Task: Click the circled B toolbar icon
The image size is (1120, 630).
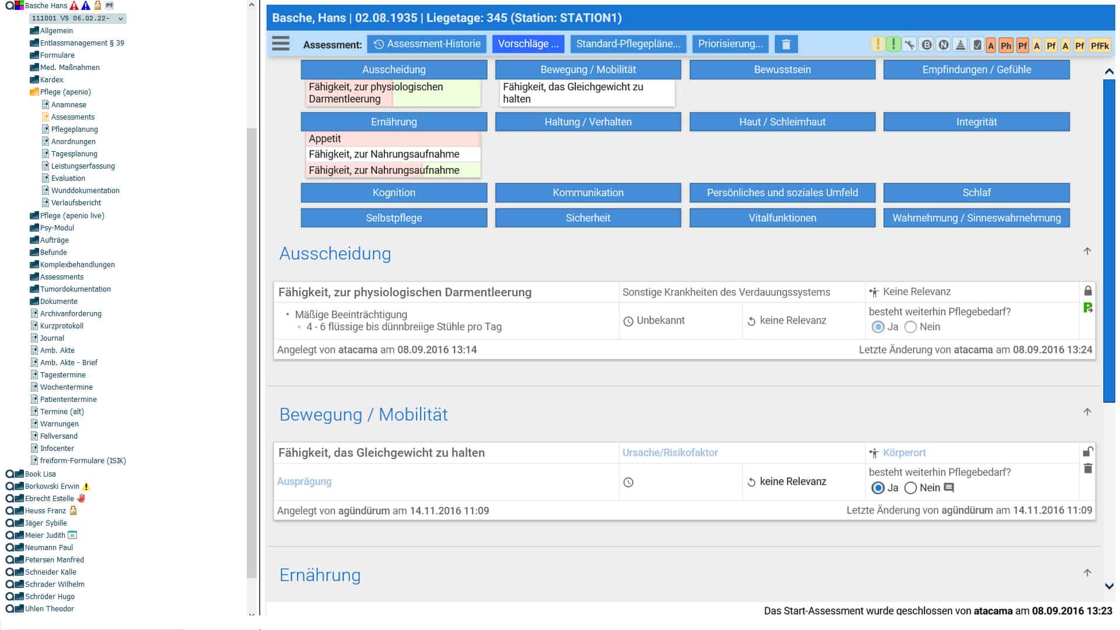Action: click(x=926, y=44)
